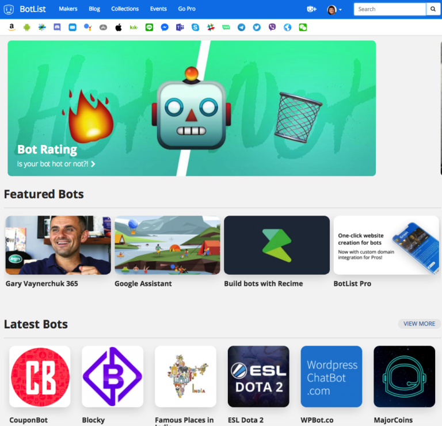Open Gary Vaynerchuk 365 featured thumbnail

point(58,245)
